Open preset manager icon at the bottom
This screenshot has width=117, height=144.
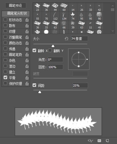(99, 140)
